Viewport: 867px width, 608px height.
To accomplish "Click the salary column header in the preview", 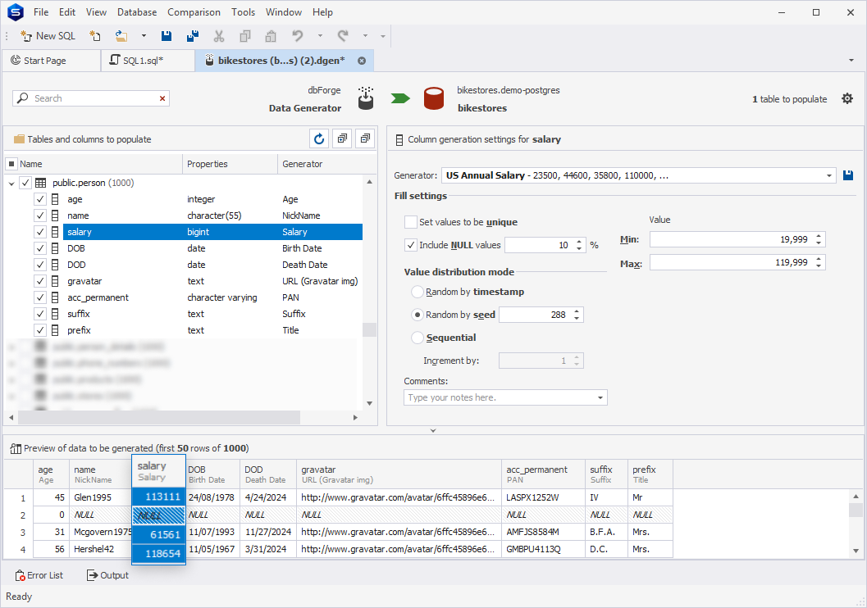I will [158, 471].
